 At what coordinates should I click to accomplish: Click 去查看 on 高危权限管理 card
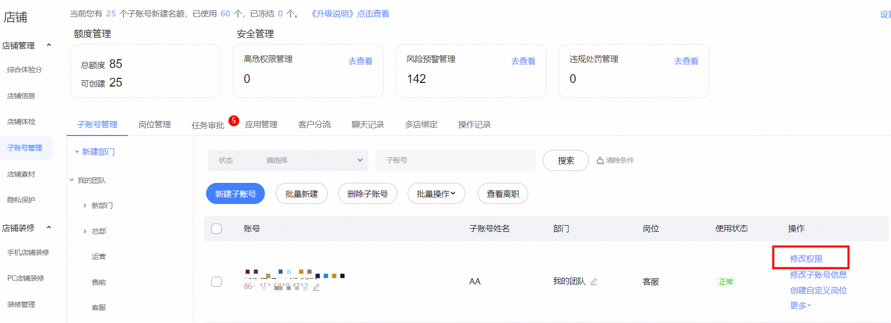(x=360, y=61)
